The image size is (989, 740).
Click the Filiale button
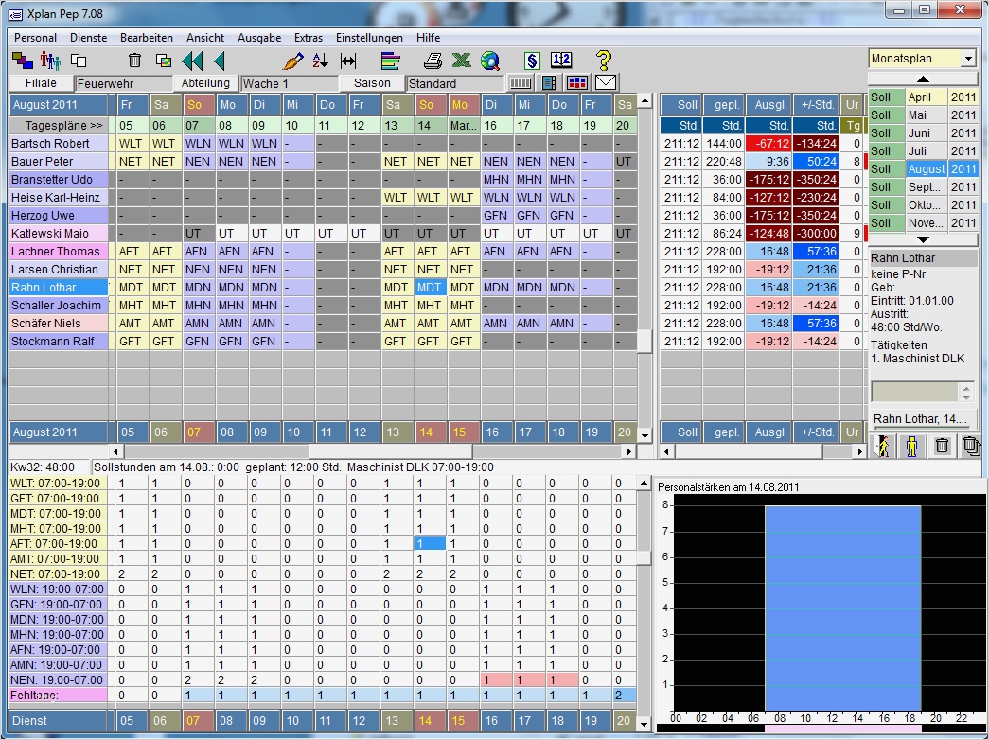[41, 83]
